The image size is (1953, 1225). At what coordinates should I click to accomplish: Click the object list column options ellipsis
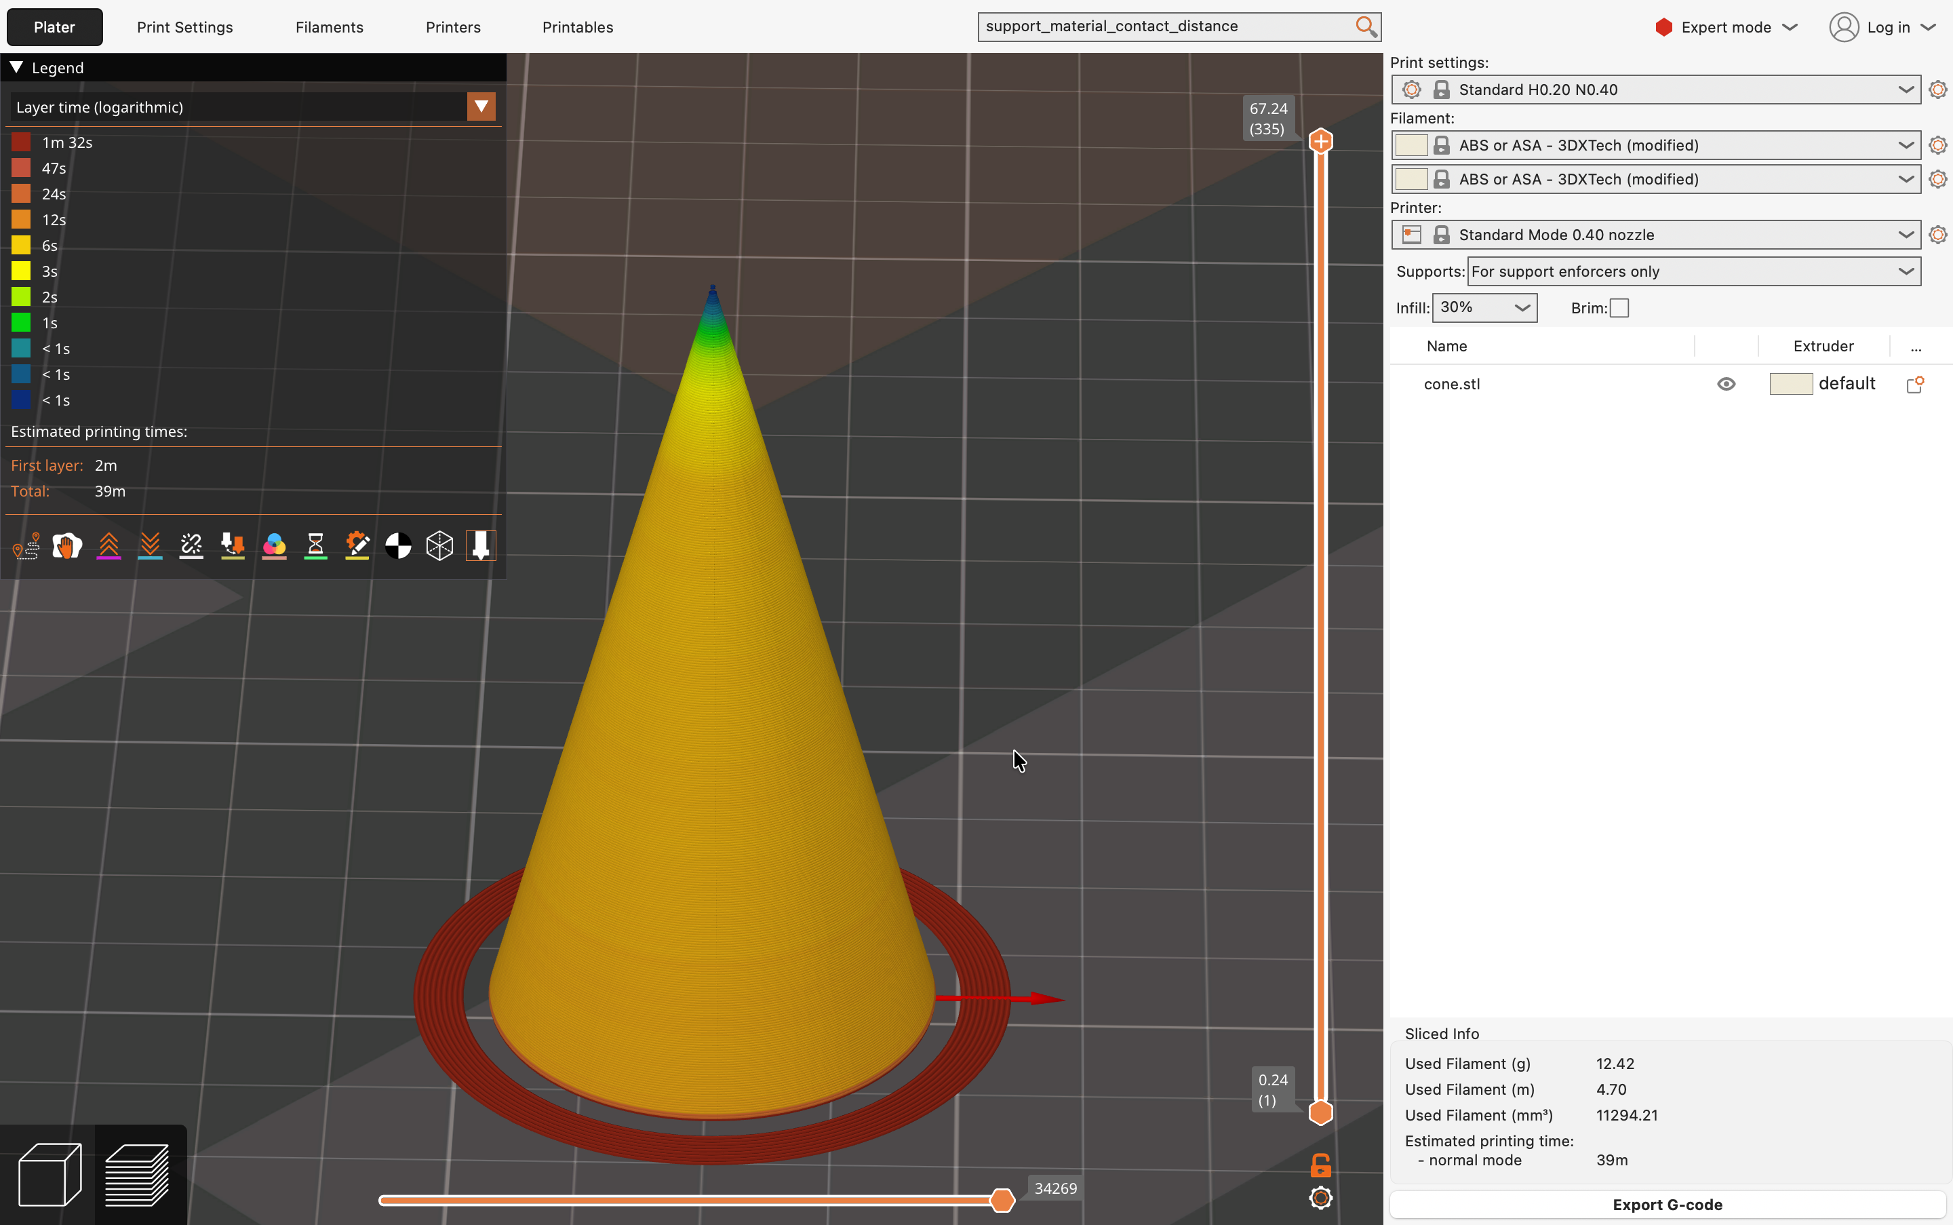pyautogui.click(x=1916, y=347)
